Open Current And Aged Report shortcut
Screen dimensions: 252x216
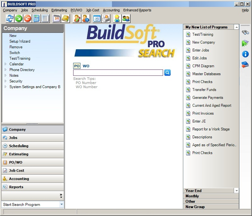[212, 105]
